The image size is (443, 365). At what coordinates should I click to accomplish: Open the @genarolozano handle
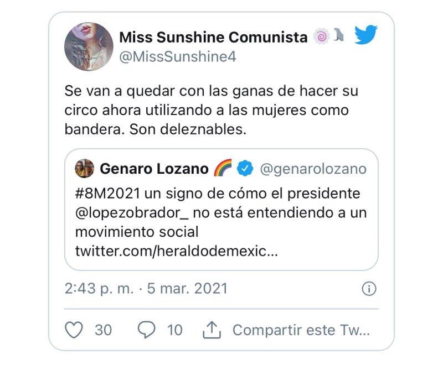coord(313,169)
